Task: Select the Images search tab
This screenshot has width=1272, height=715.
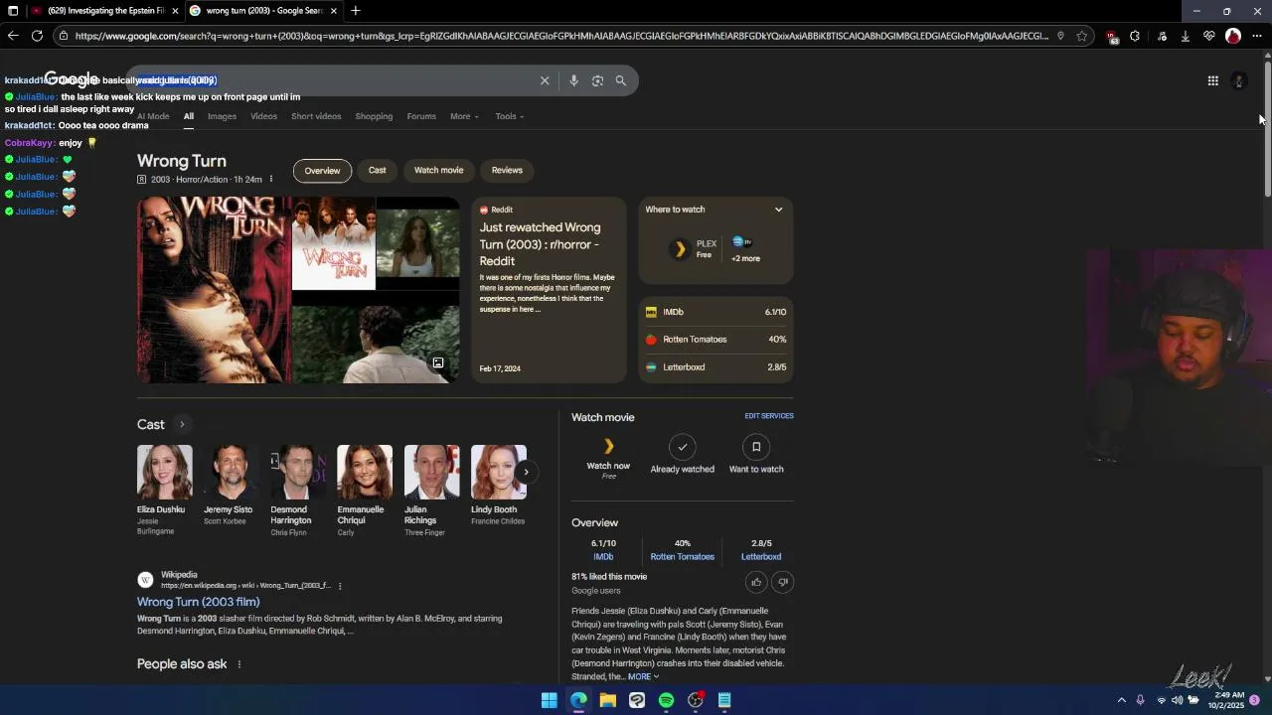Action: coord(222,116)
